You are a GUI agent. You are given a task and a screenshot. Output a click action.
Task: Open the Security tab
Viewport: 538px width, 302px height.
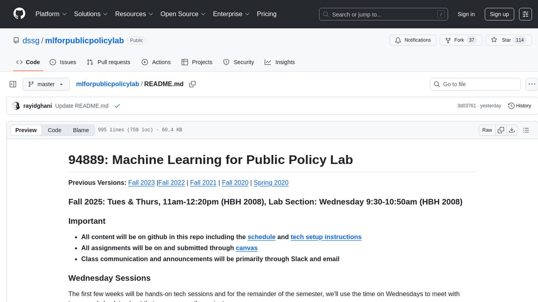239,62
